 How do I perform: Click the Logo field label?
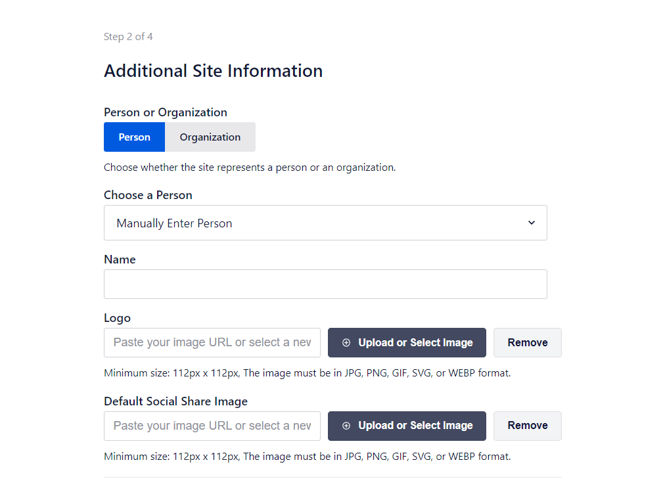pyautogui.click(x=117, y=318)
